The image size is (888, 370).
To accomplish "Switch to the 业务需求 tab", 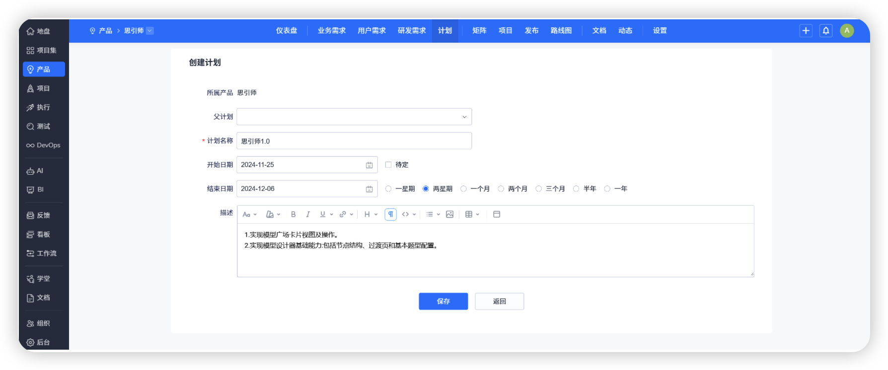I will coord(332,31).
